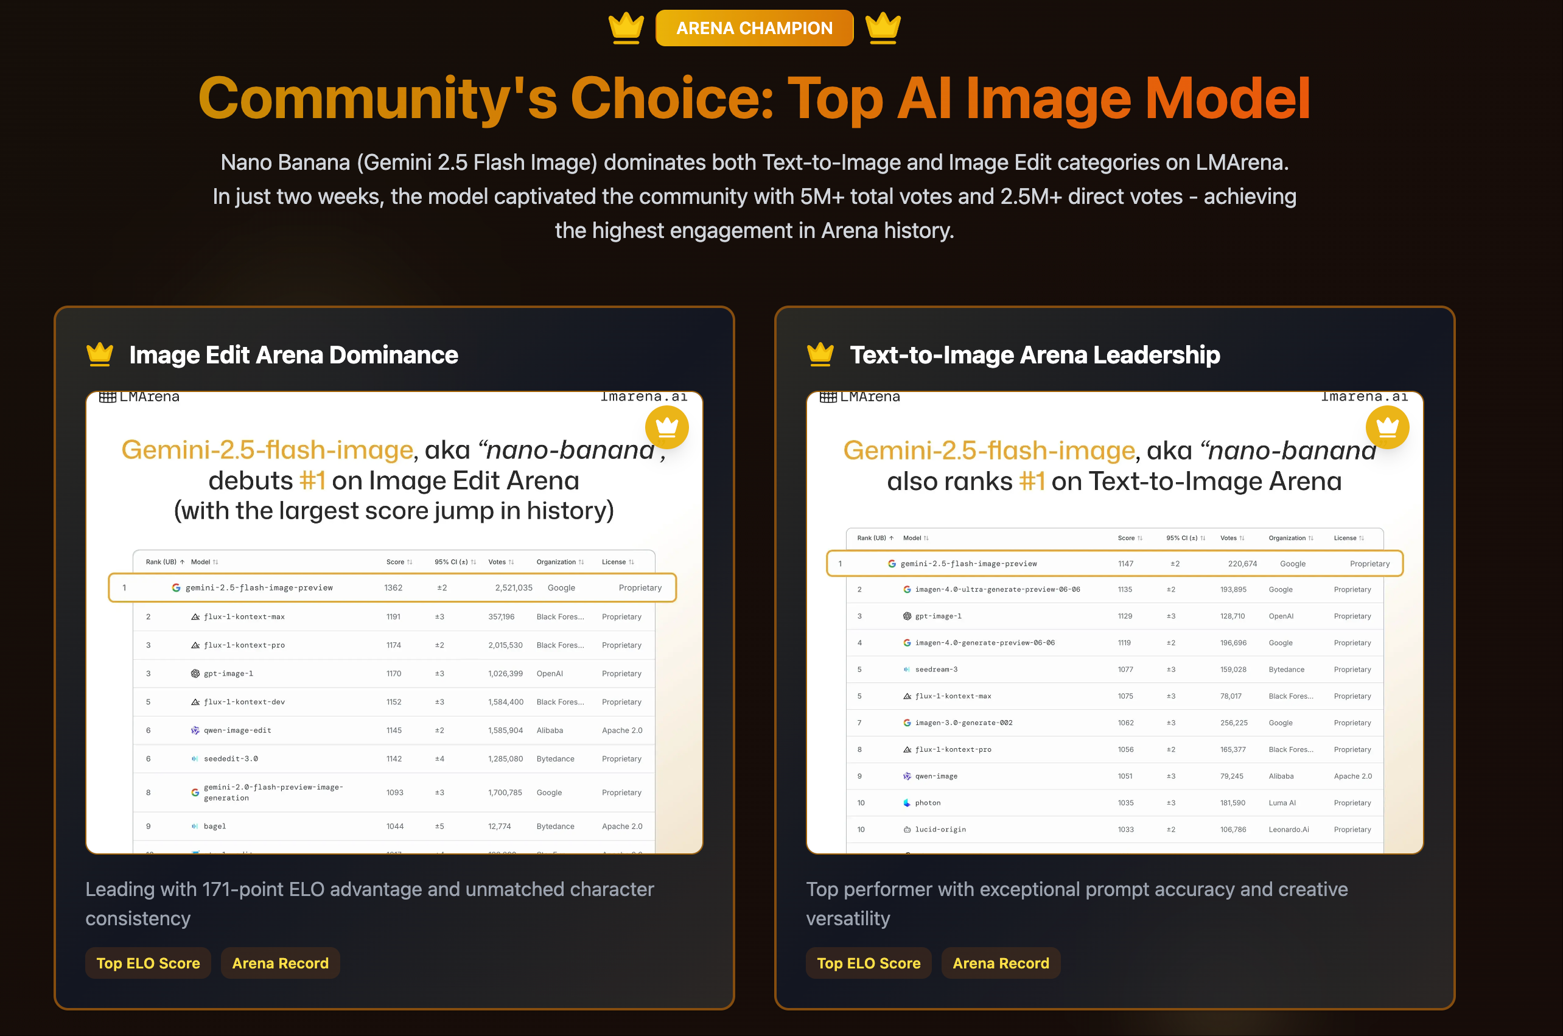Screen dimensions: 1563x1036
Task: Click the LMArena logo in left screenshot
Action: (x=139, y=397)
